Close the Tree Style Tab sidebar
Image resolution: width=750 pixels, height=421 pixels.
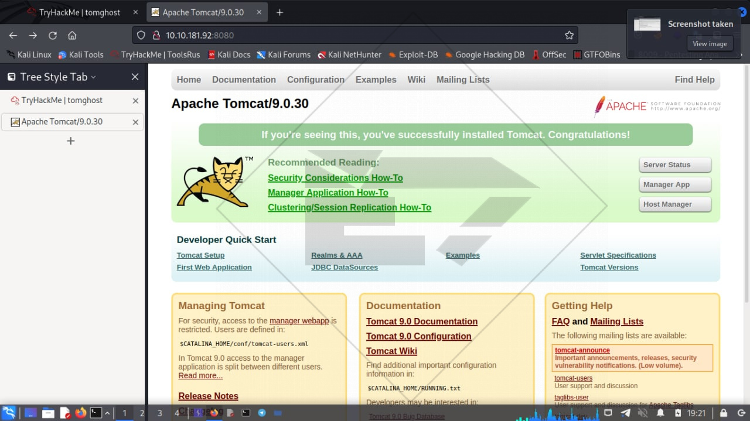coord(135,77)
